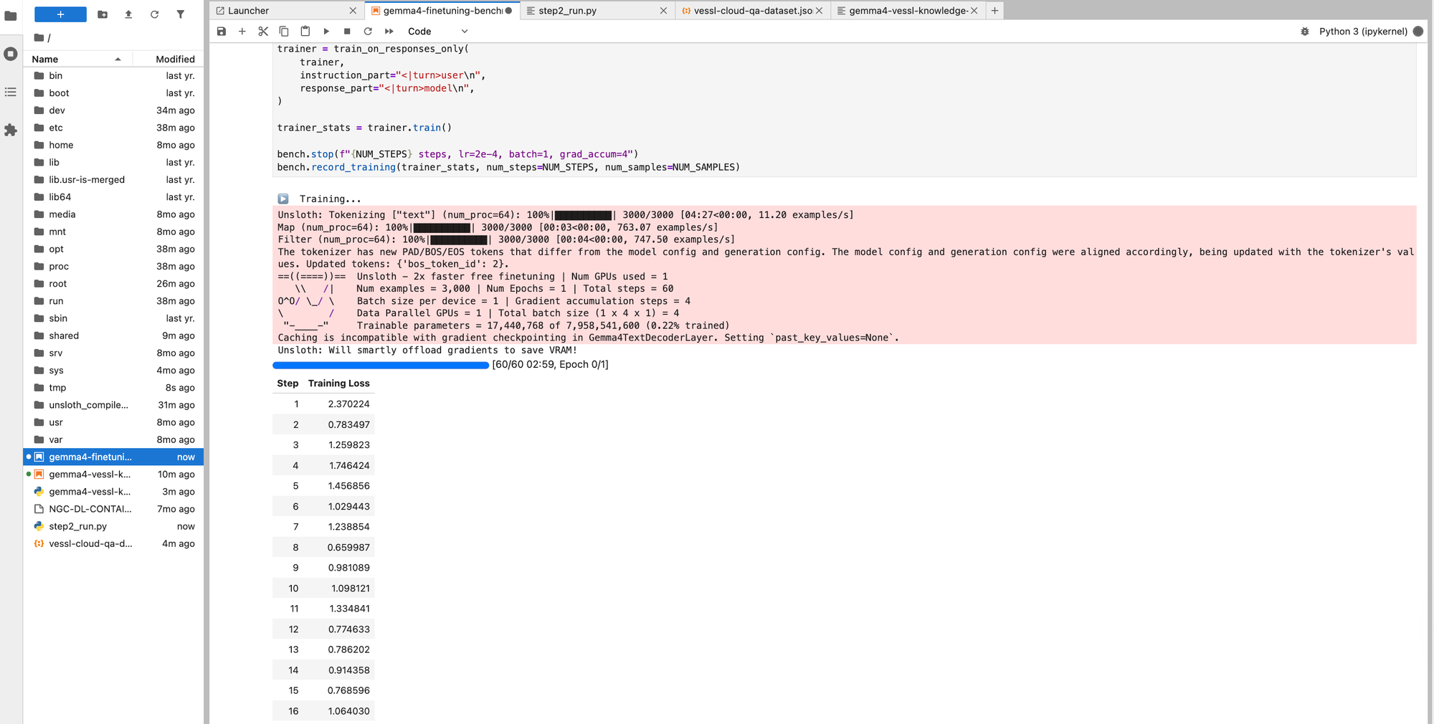Click the blue New Launcher plus button
1434x724 pixels.
point(60,14)
